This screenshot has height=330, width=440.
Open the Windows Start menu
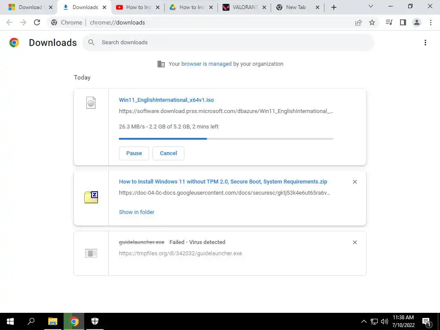coord(10,321)
